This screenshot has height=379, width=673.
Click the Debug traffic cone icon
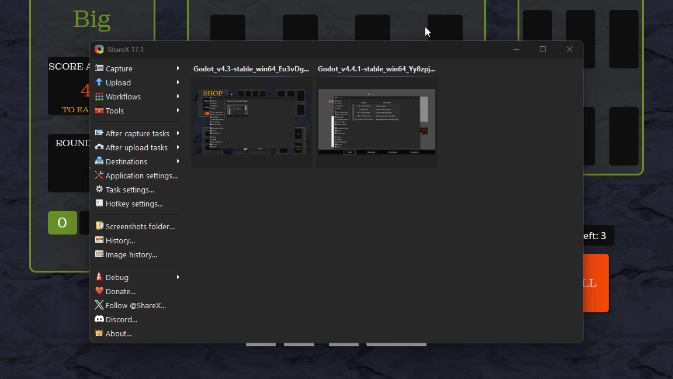[x=99, y=277]
